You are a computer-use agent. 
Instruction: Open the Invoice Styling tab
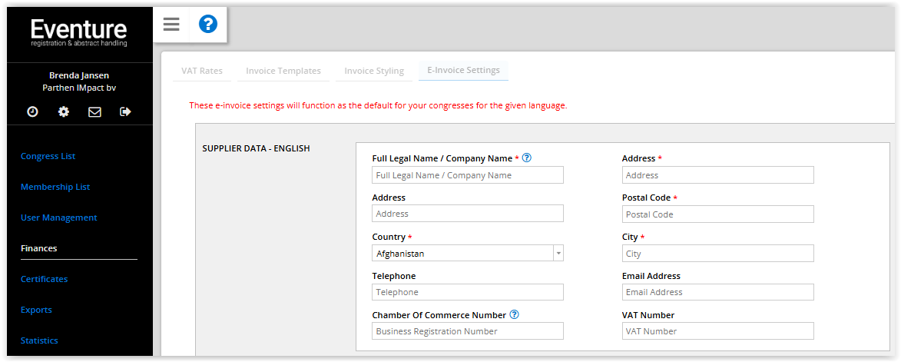(374, 71)
